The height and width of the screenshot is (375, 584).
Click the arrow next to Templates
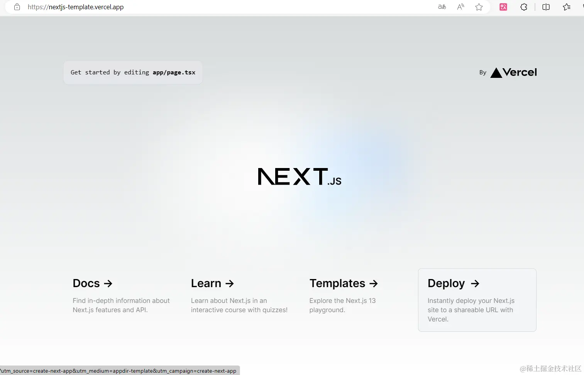(374, 284)
